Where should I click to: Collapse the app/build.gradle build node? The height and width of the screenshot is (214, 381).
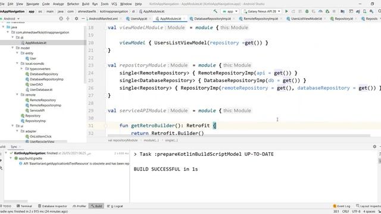tap(11, 158)
